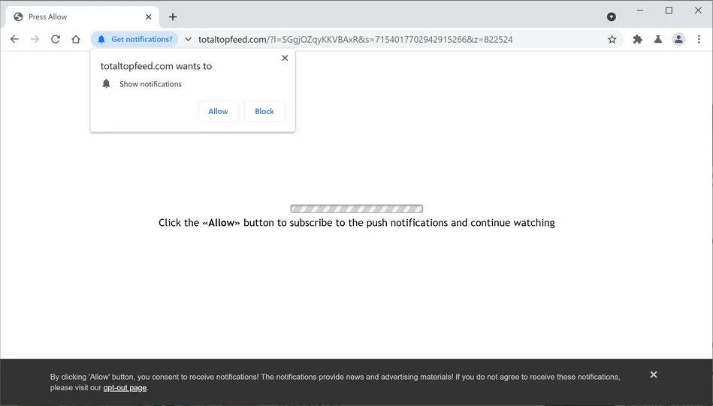Maximize the browser window
713x406 pixels.
[x=669, y=10]
